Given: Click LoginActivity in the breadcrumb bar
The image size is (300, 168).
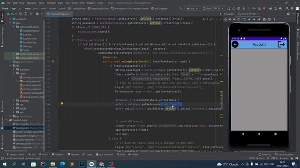Looking at the screenshot, I should 76,8.
